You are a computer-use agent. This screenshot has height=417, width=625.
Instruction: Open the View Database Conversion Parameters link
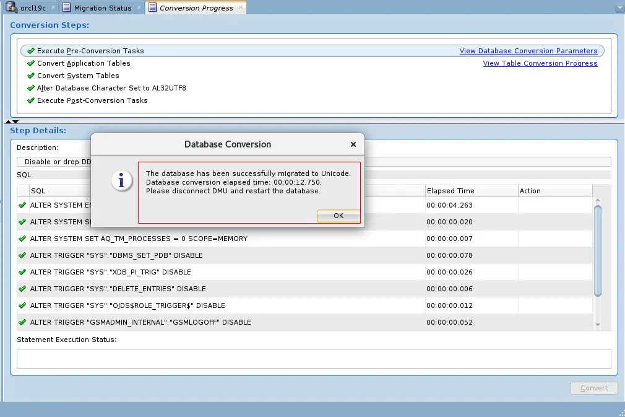[x=528, y=51]
